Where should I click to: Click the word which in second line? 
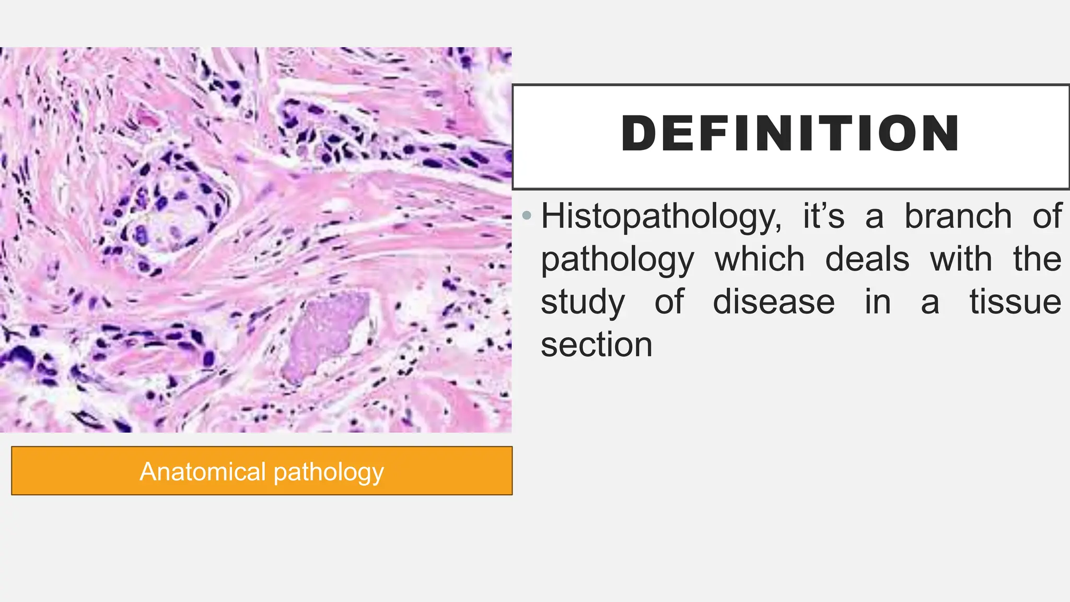(759, 259)
